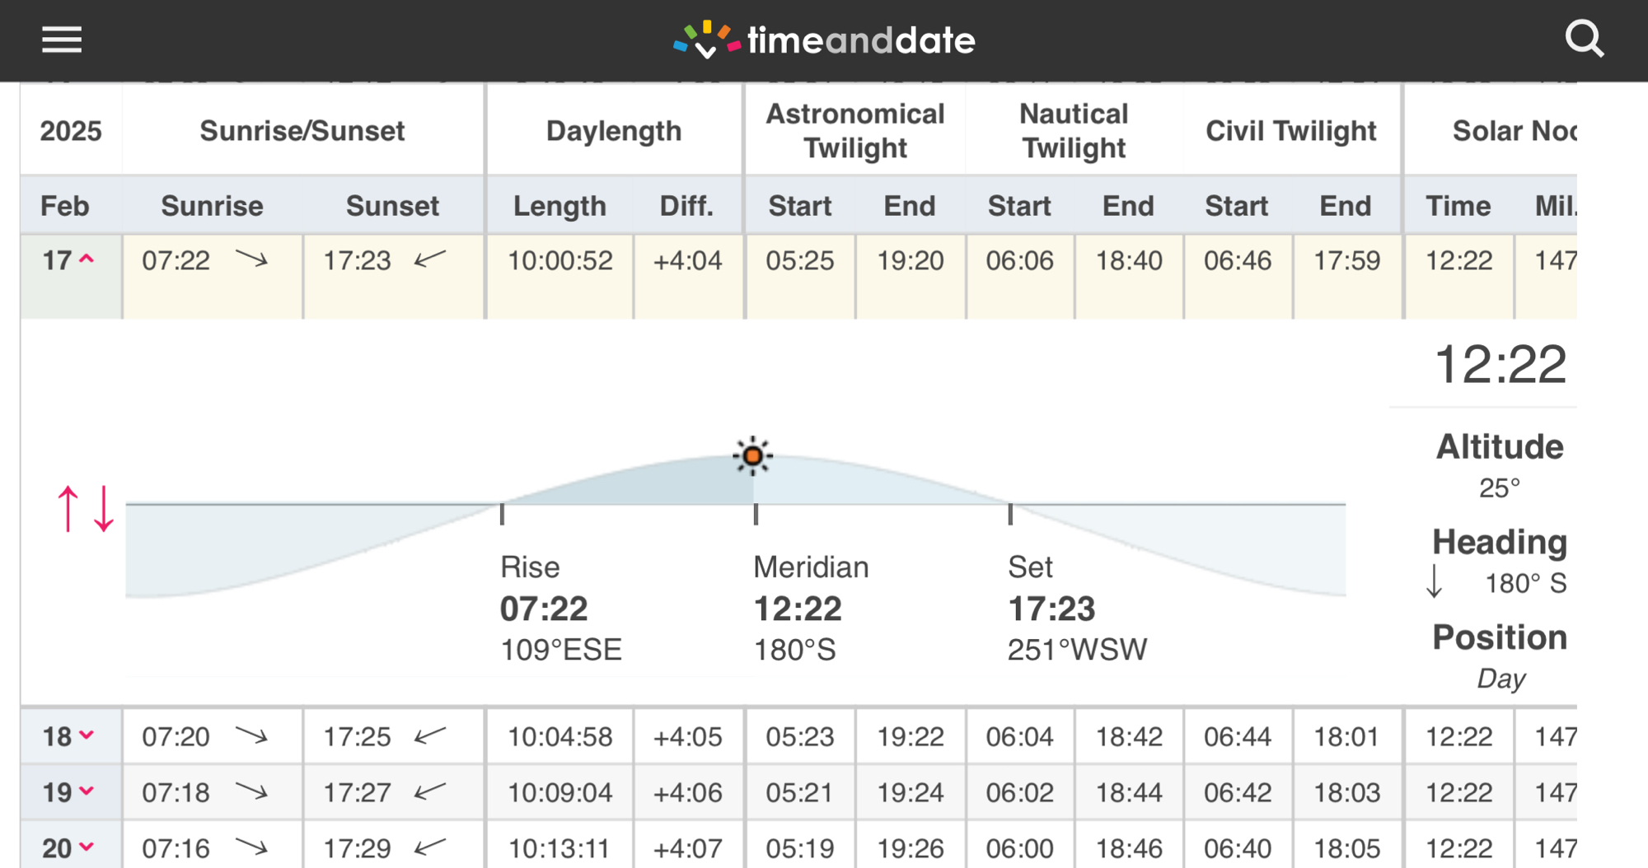Click the Meridian marker on the sun graph
The height and width of the screenshot is (868, 1648).
point(756,514)
